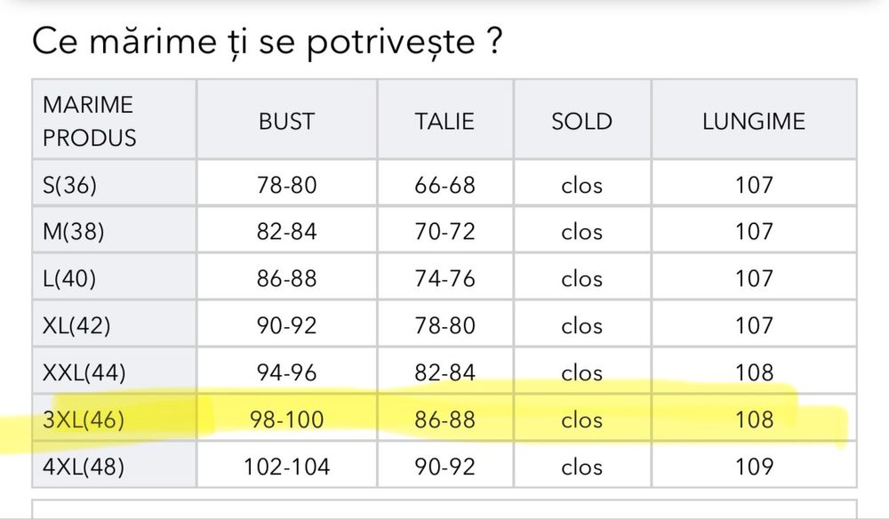
Task: Select the L(40) size row label
Action: point(69,278)
